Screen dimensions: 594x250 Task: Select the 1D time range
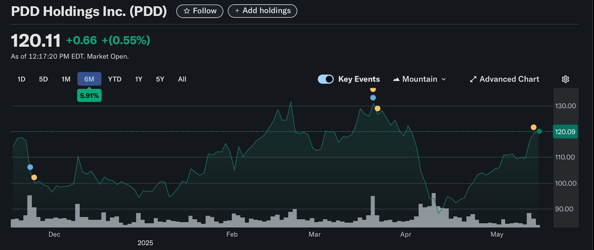(x=22, y=79)
